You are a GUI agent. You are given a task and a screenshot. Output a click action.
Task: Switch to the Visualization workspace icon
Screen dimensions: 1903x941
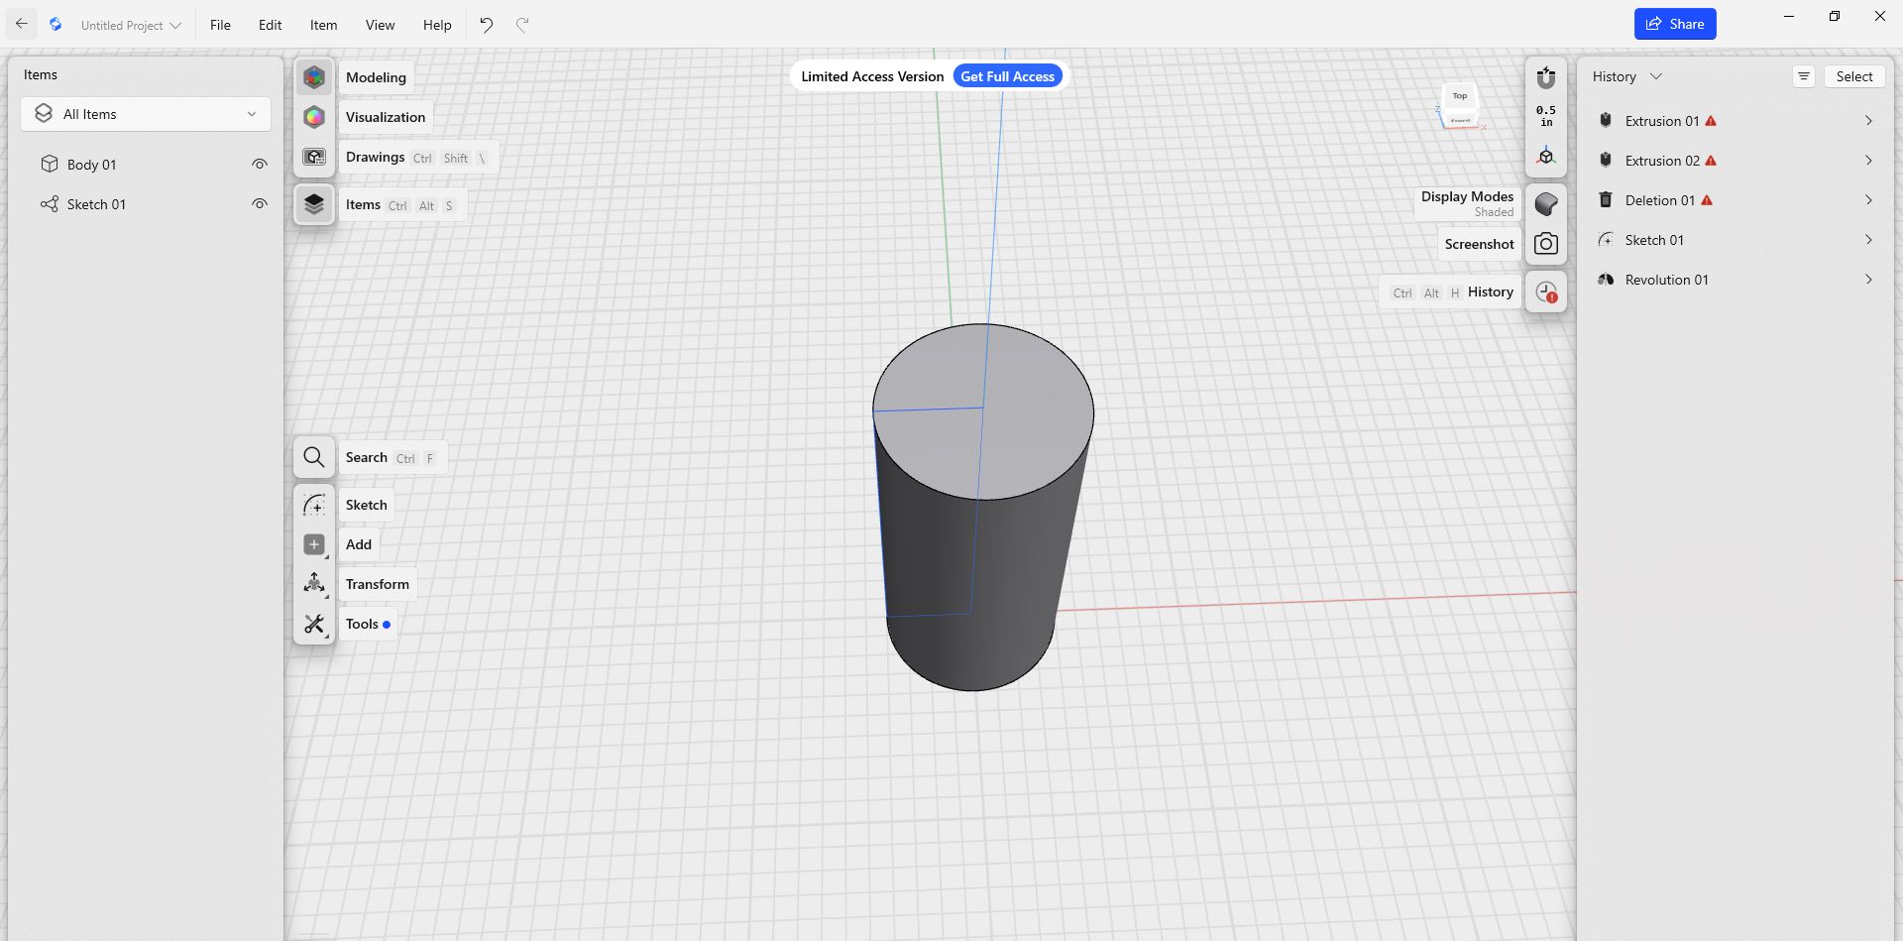(x=314, y=117)
